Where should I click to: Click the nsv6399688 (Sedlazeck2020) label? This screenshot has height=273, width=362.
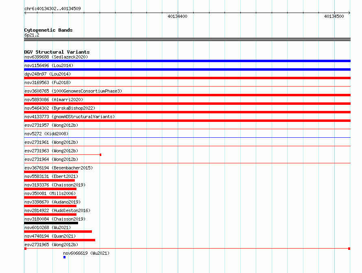56,57
